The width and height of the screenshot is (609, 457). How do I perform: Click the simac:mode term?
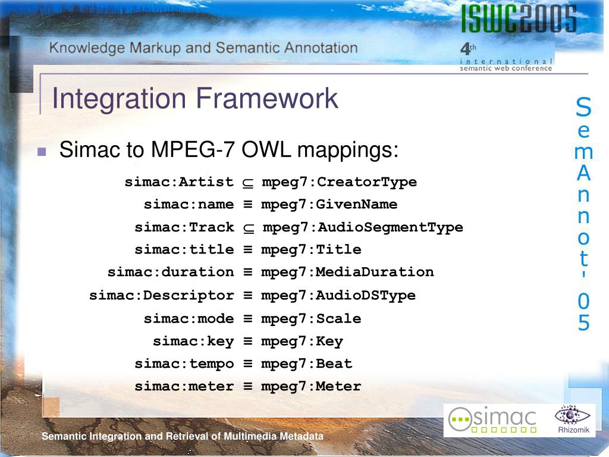point(189,319)
